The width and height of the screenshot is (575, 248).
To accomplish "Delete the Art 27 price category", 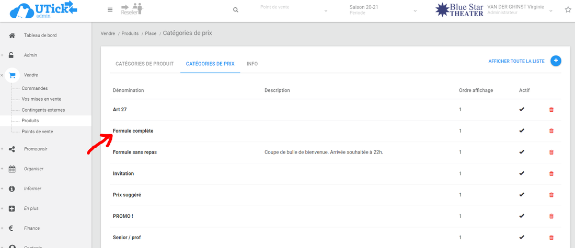I will click(x=551, y=110).
